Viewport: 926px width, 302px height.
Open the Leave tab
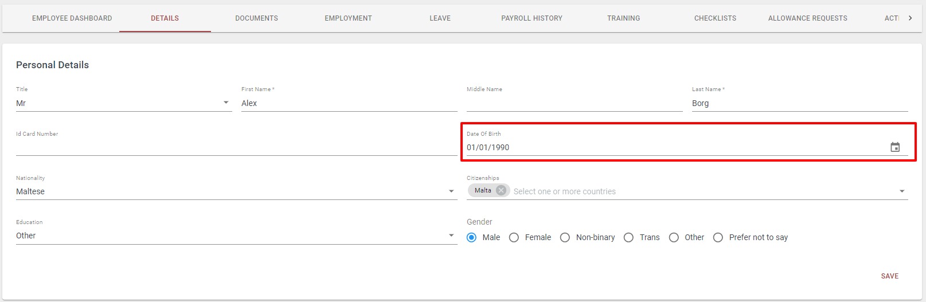click(440, 18)
